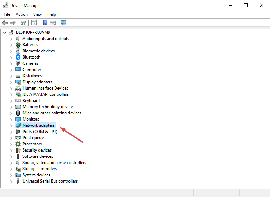The width and height of the screenshot is (270, 197).
Task: Select the System devices label
Action: (36, 175)
